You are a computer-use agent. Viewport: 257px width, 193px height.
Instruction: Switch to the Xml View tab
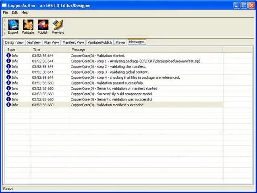tap(34, 42)
